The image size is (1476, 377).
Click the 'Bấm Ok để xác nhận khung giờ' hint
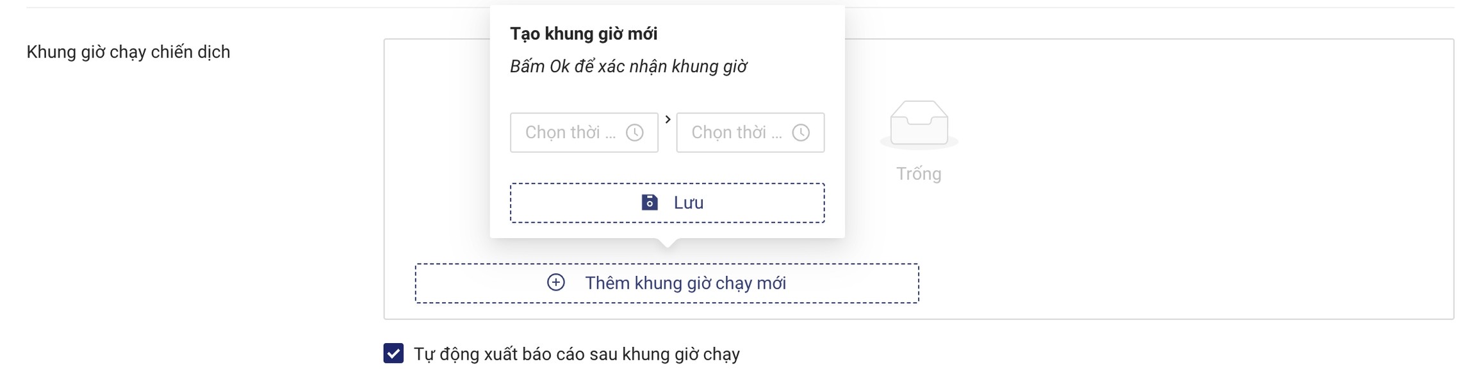[x=628, y=67]
